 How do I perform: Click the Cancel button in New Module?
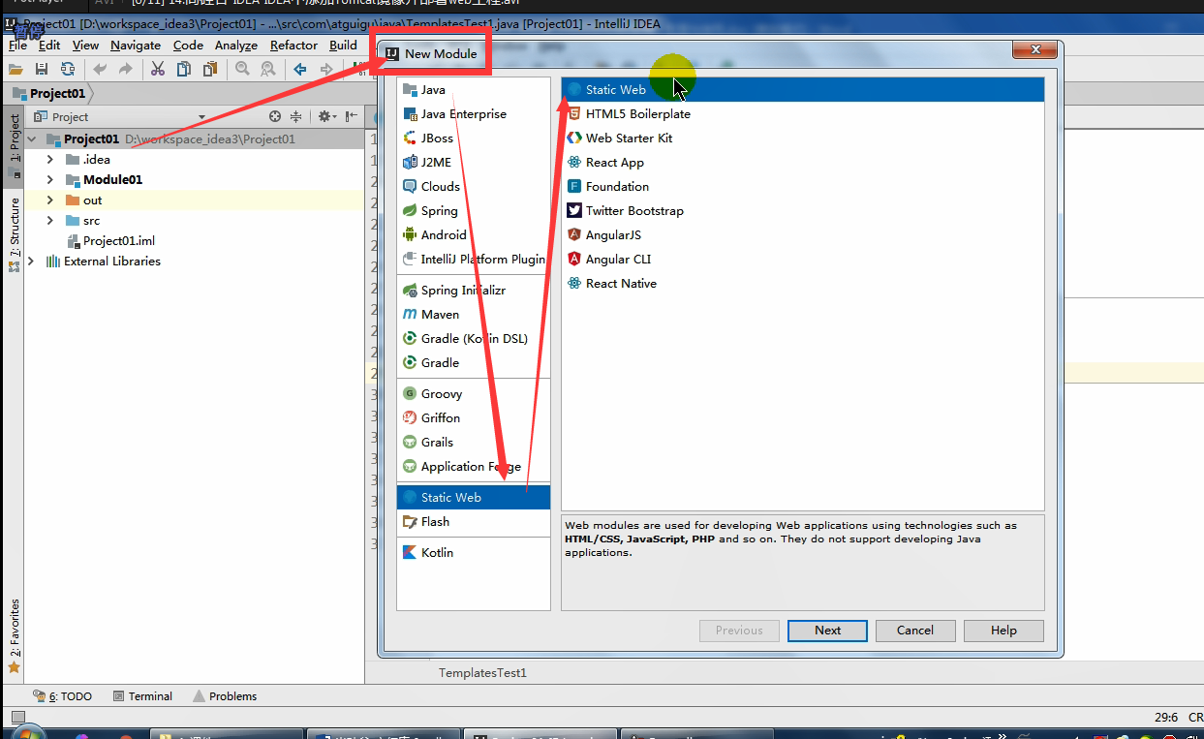pyautogui.click(x=915, y=631)
